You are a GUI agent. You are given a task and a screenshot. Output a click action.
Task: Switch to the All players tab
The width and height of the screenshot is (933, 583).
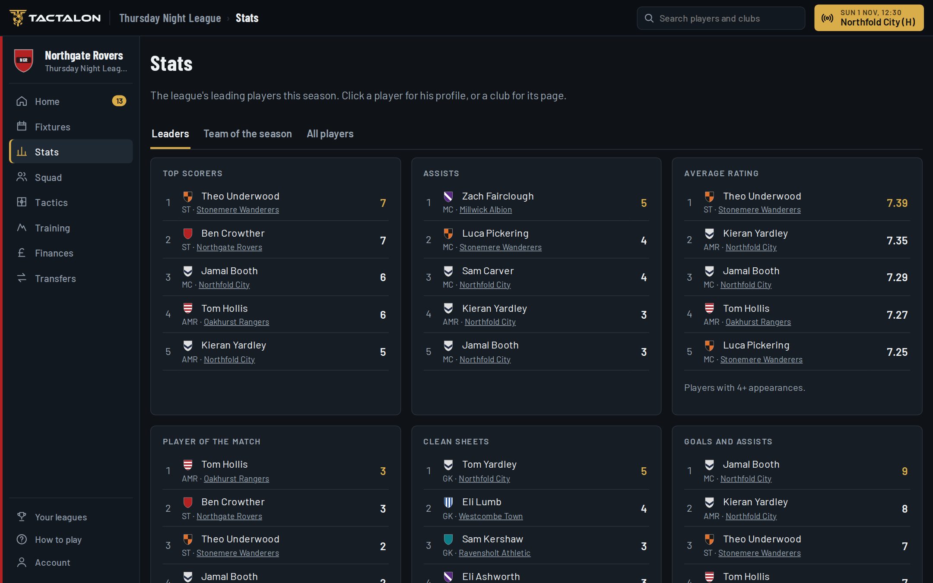330,134
